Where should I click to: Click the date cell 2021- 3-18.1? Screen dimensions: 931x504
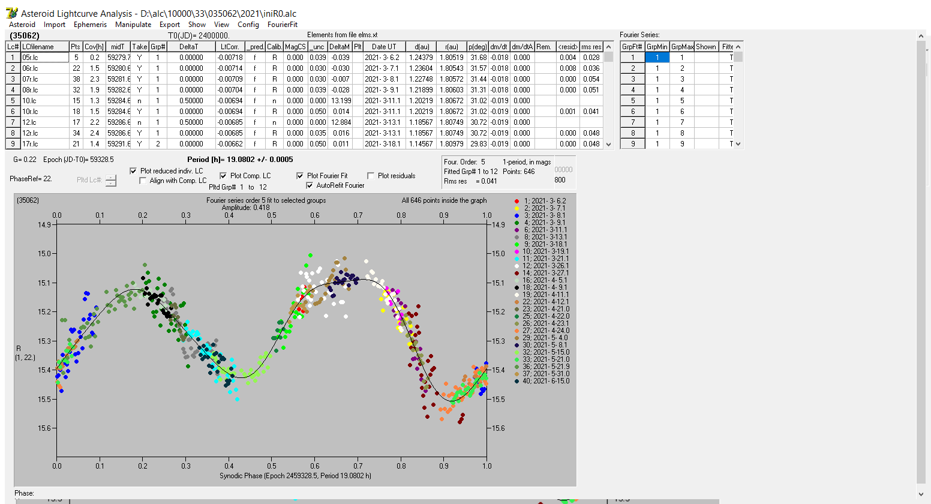coord(384,144)
